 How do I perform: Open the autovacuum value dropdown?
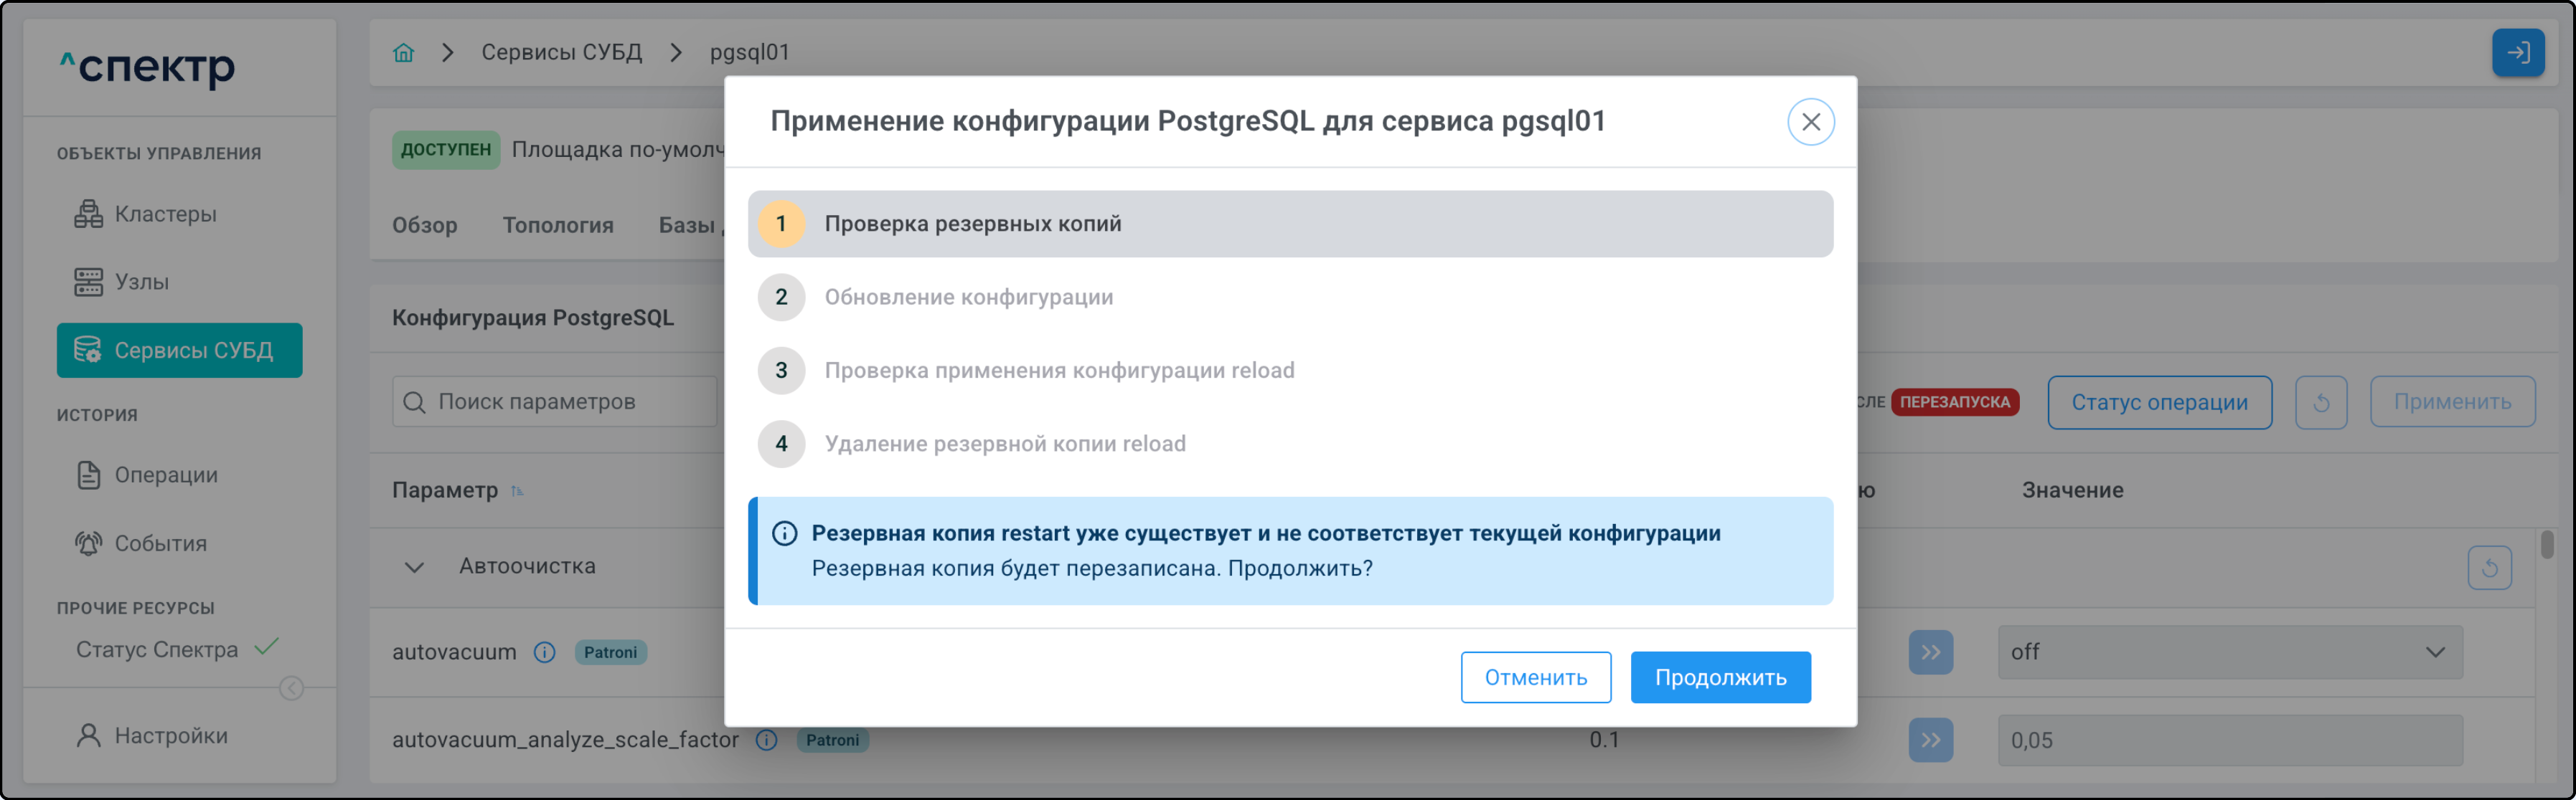[x=2229, y=652]
